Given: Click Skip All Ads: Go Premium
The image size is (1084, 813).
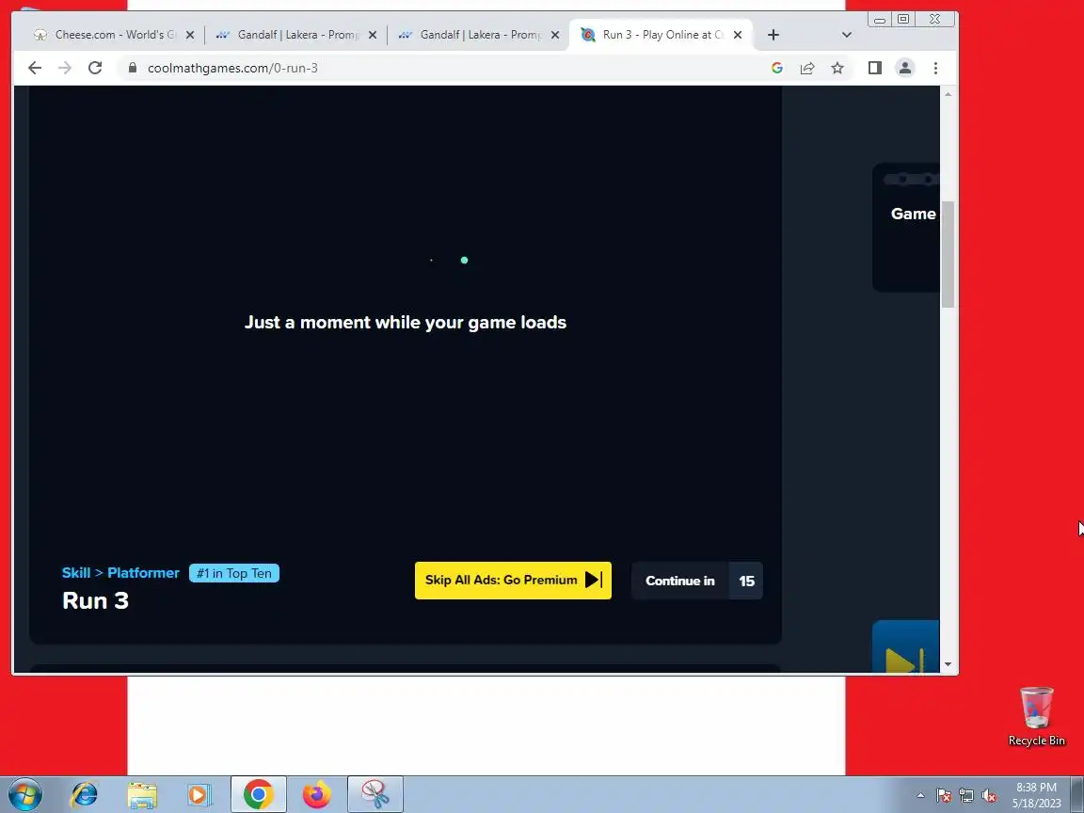Looking at the screenshot, I should pyautogui.click(x=513, y=580).
